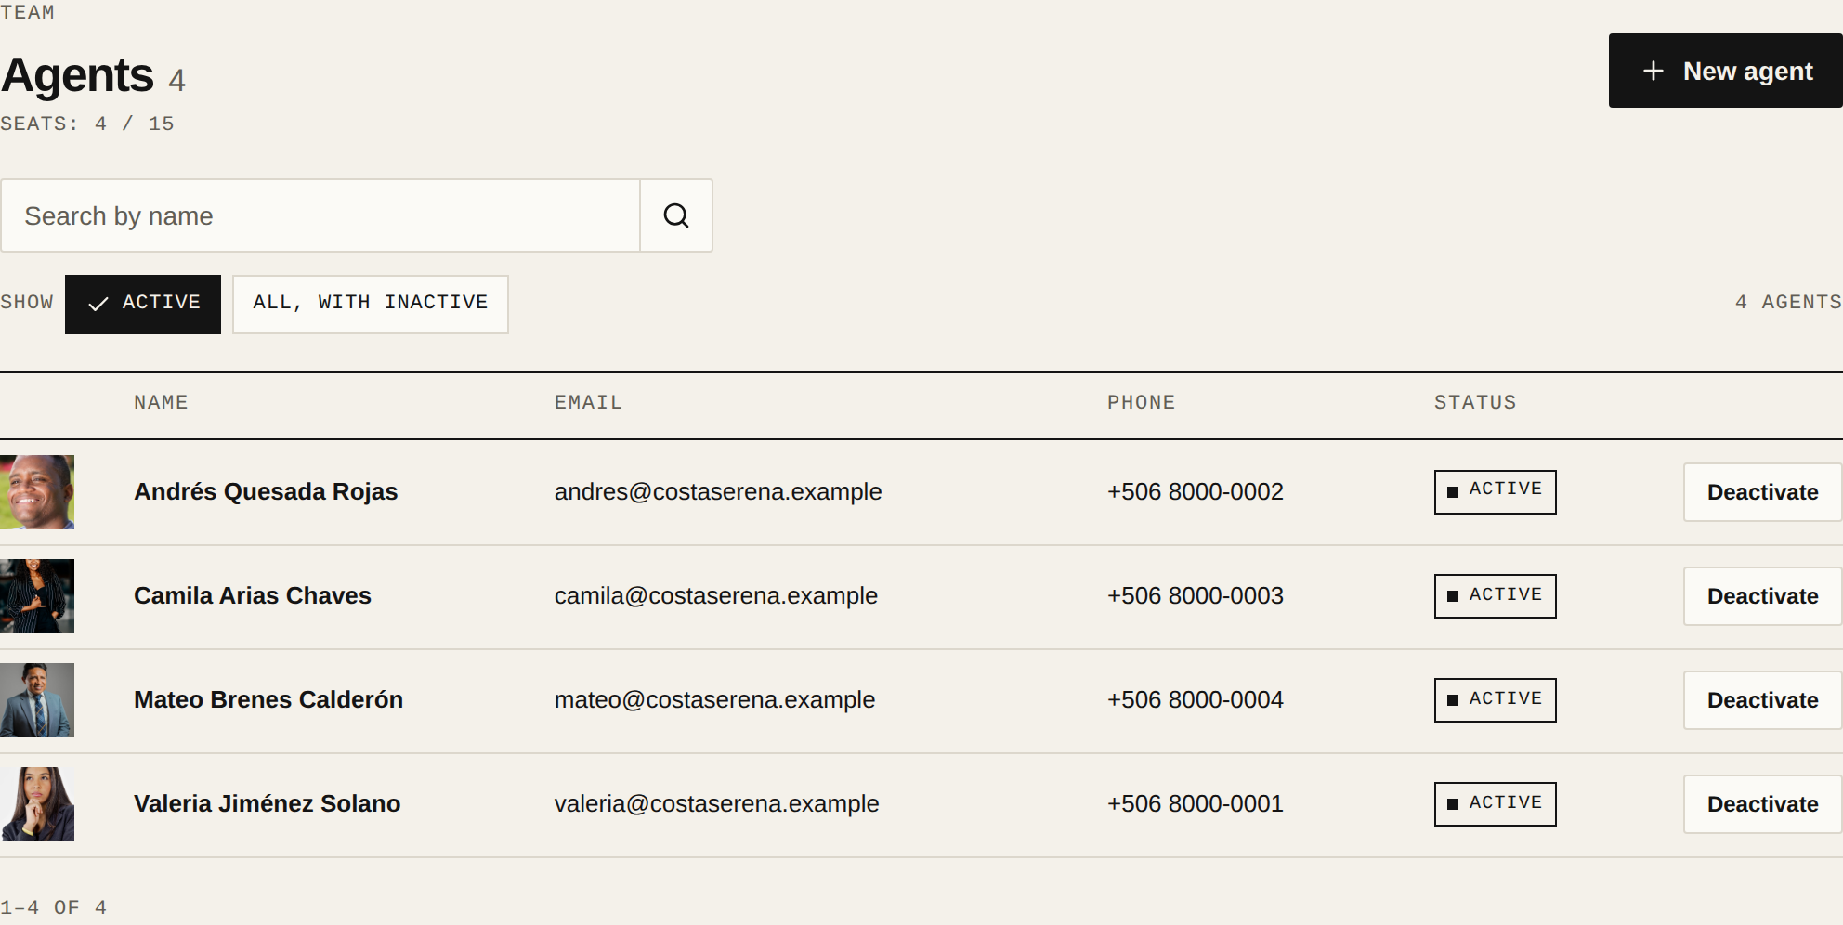The width and height of the screenshot is (1843, 925).
Task: Deactivate Valeria Jiménez Solano
Action: click(1762, 804)
